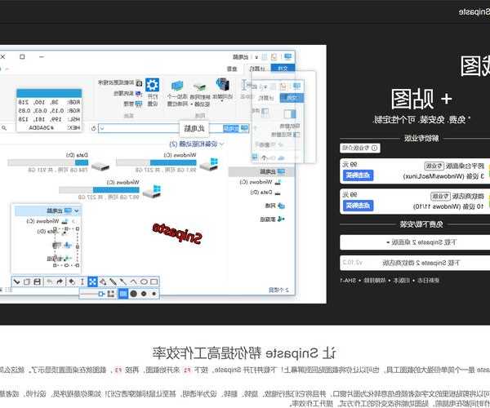Screen dimensions: 490x408
Task: Click the red Snipaste text annotation
Action: tap(177, 233)
